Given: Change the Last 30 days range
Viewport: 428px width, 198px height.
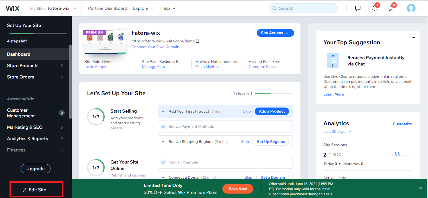Looking at the screenshot, I should pos(337,132).
